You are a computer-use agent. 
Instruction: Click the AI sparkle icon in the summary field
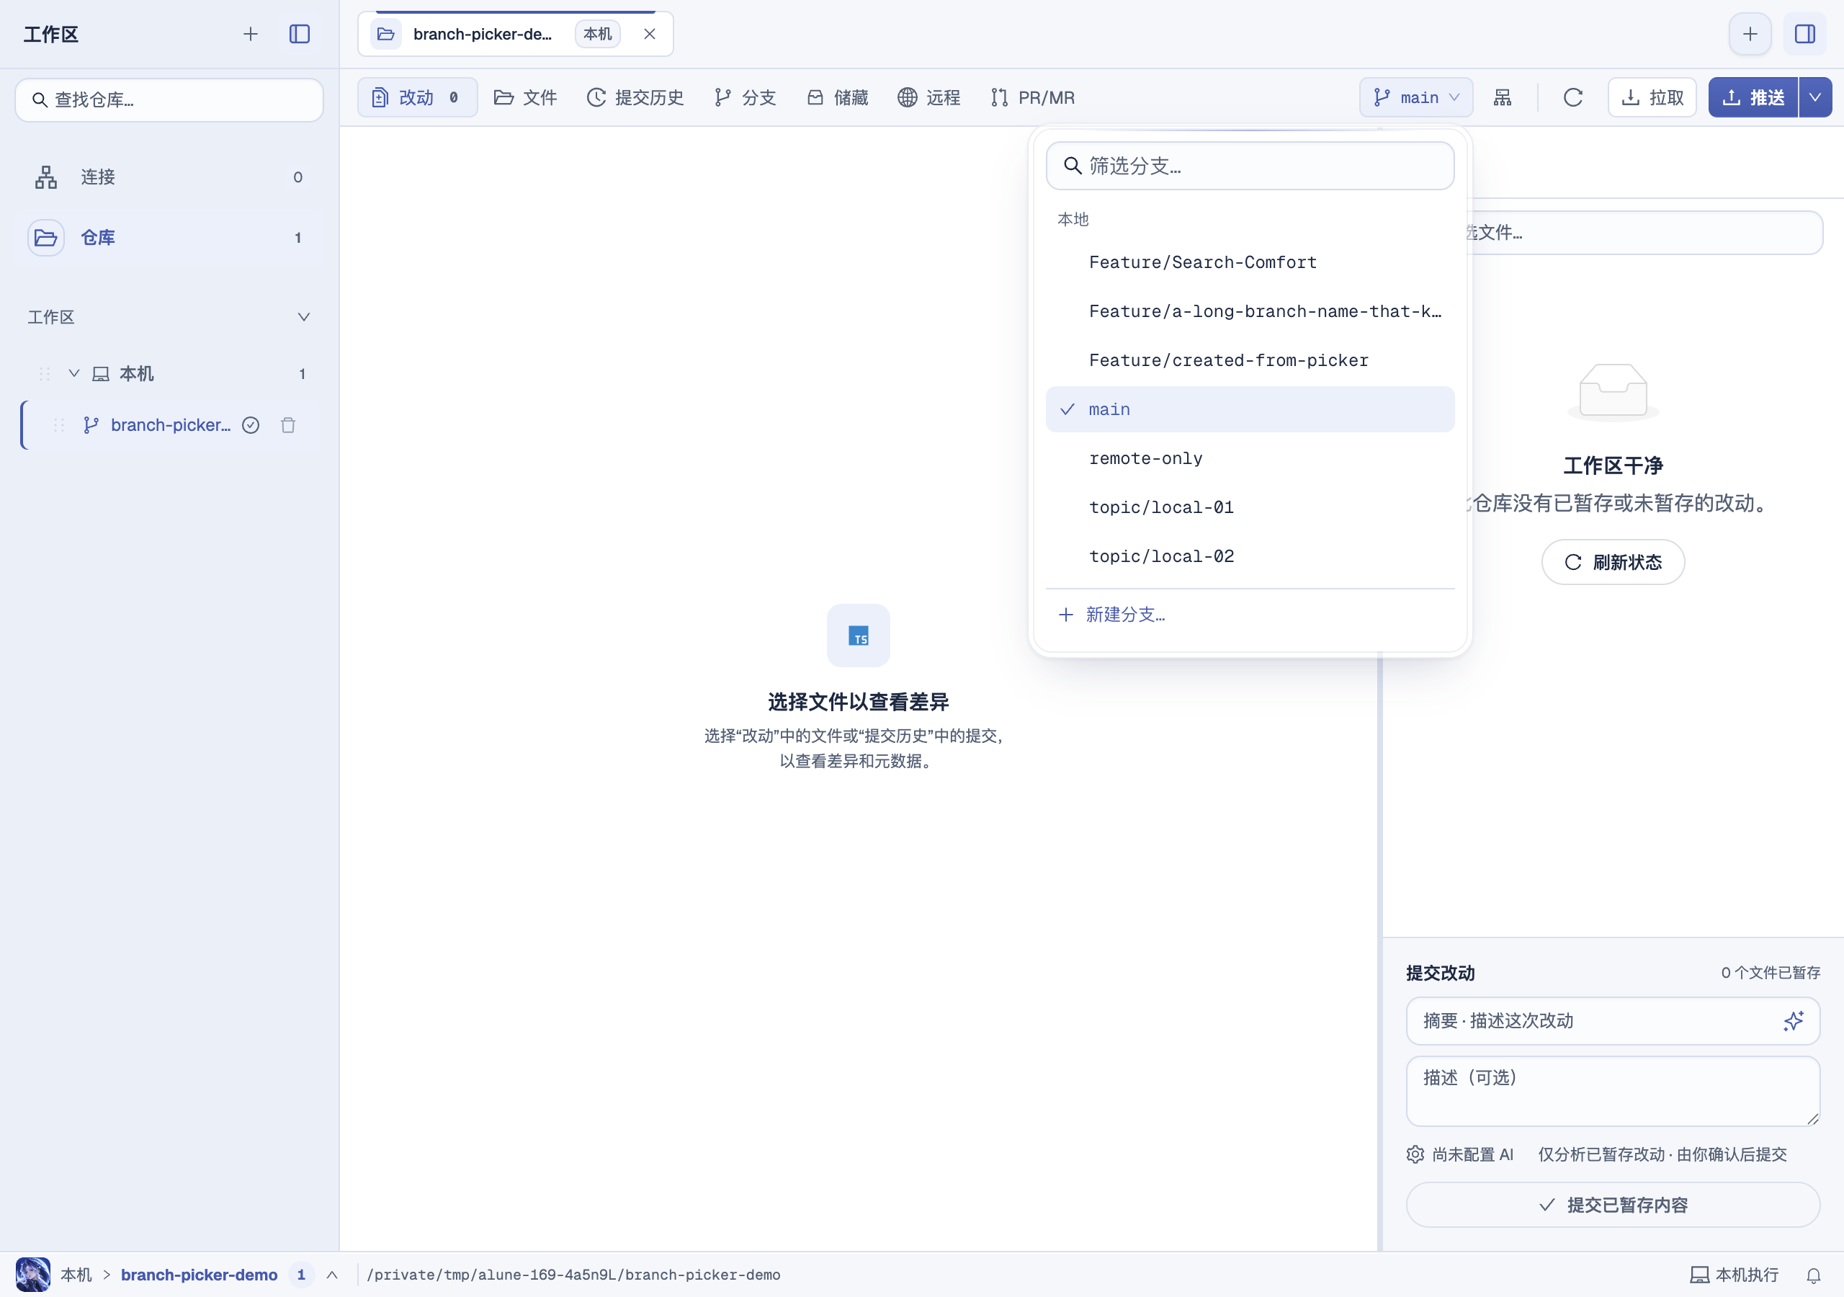(x=1794, y=1020)
